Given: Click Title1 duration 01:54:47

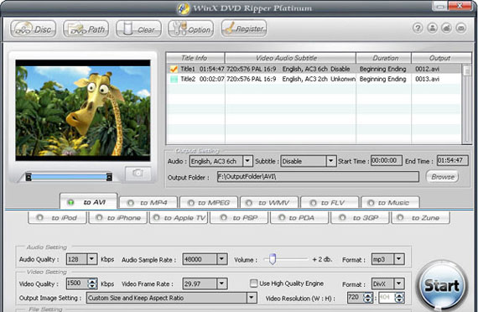Looking at the screenshot, I should 212,69.
